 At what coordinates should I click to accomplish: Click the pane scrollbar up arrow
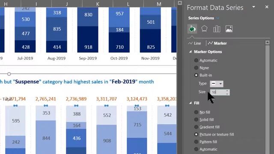point(267,42)
